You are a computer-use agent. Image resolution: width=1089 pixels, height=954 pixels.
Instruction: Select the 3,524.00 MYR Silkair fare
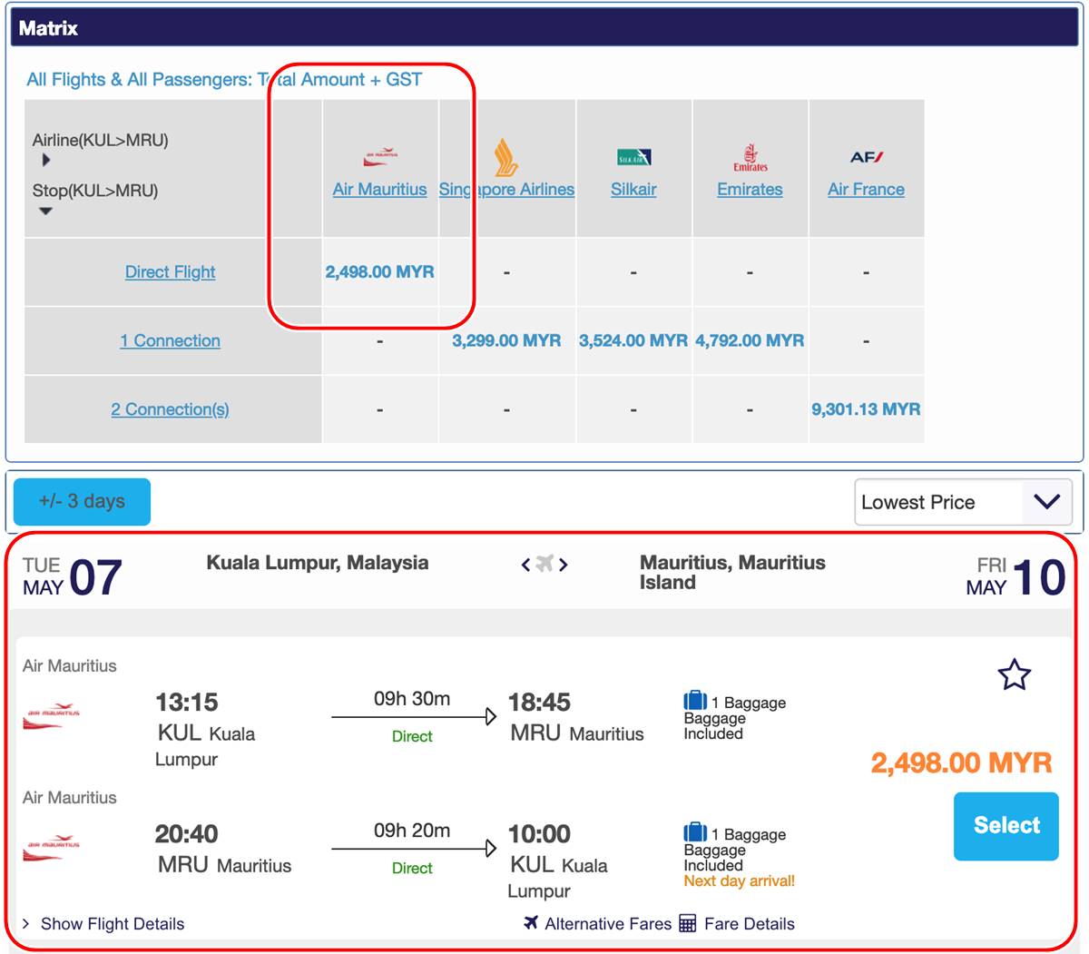click(633, 341)
